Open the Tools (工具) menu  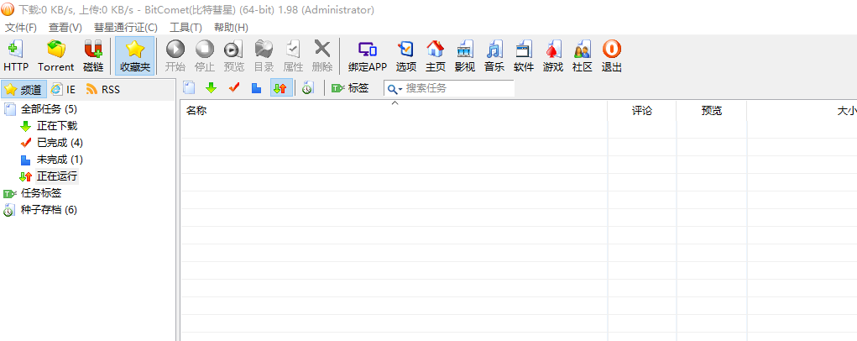(x=186, y=28)
